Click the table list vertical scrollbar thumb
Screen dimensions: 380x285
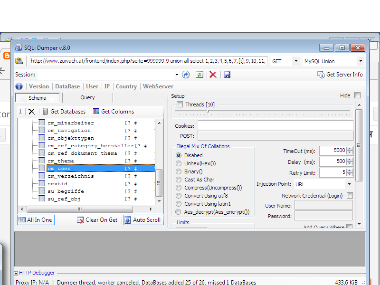[159, 183]
